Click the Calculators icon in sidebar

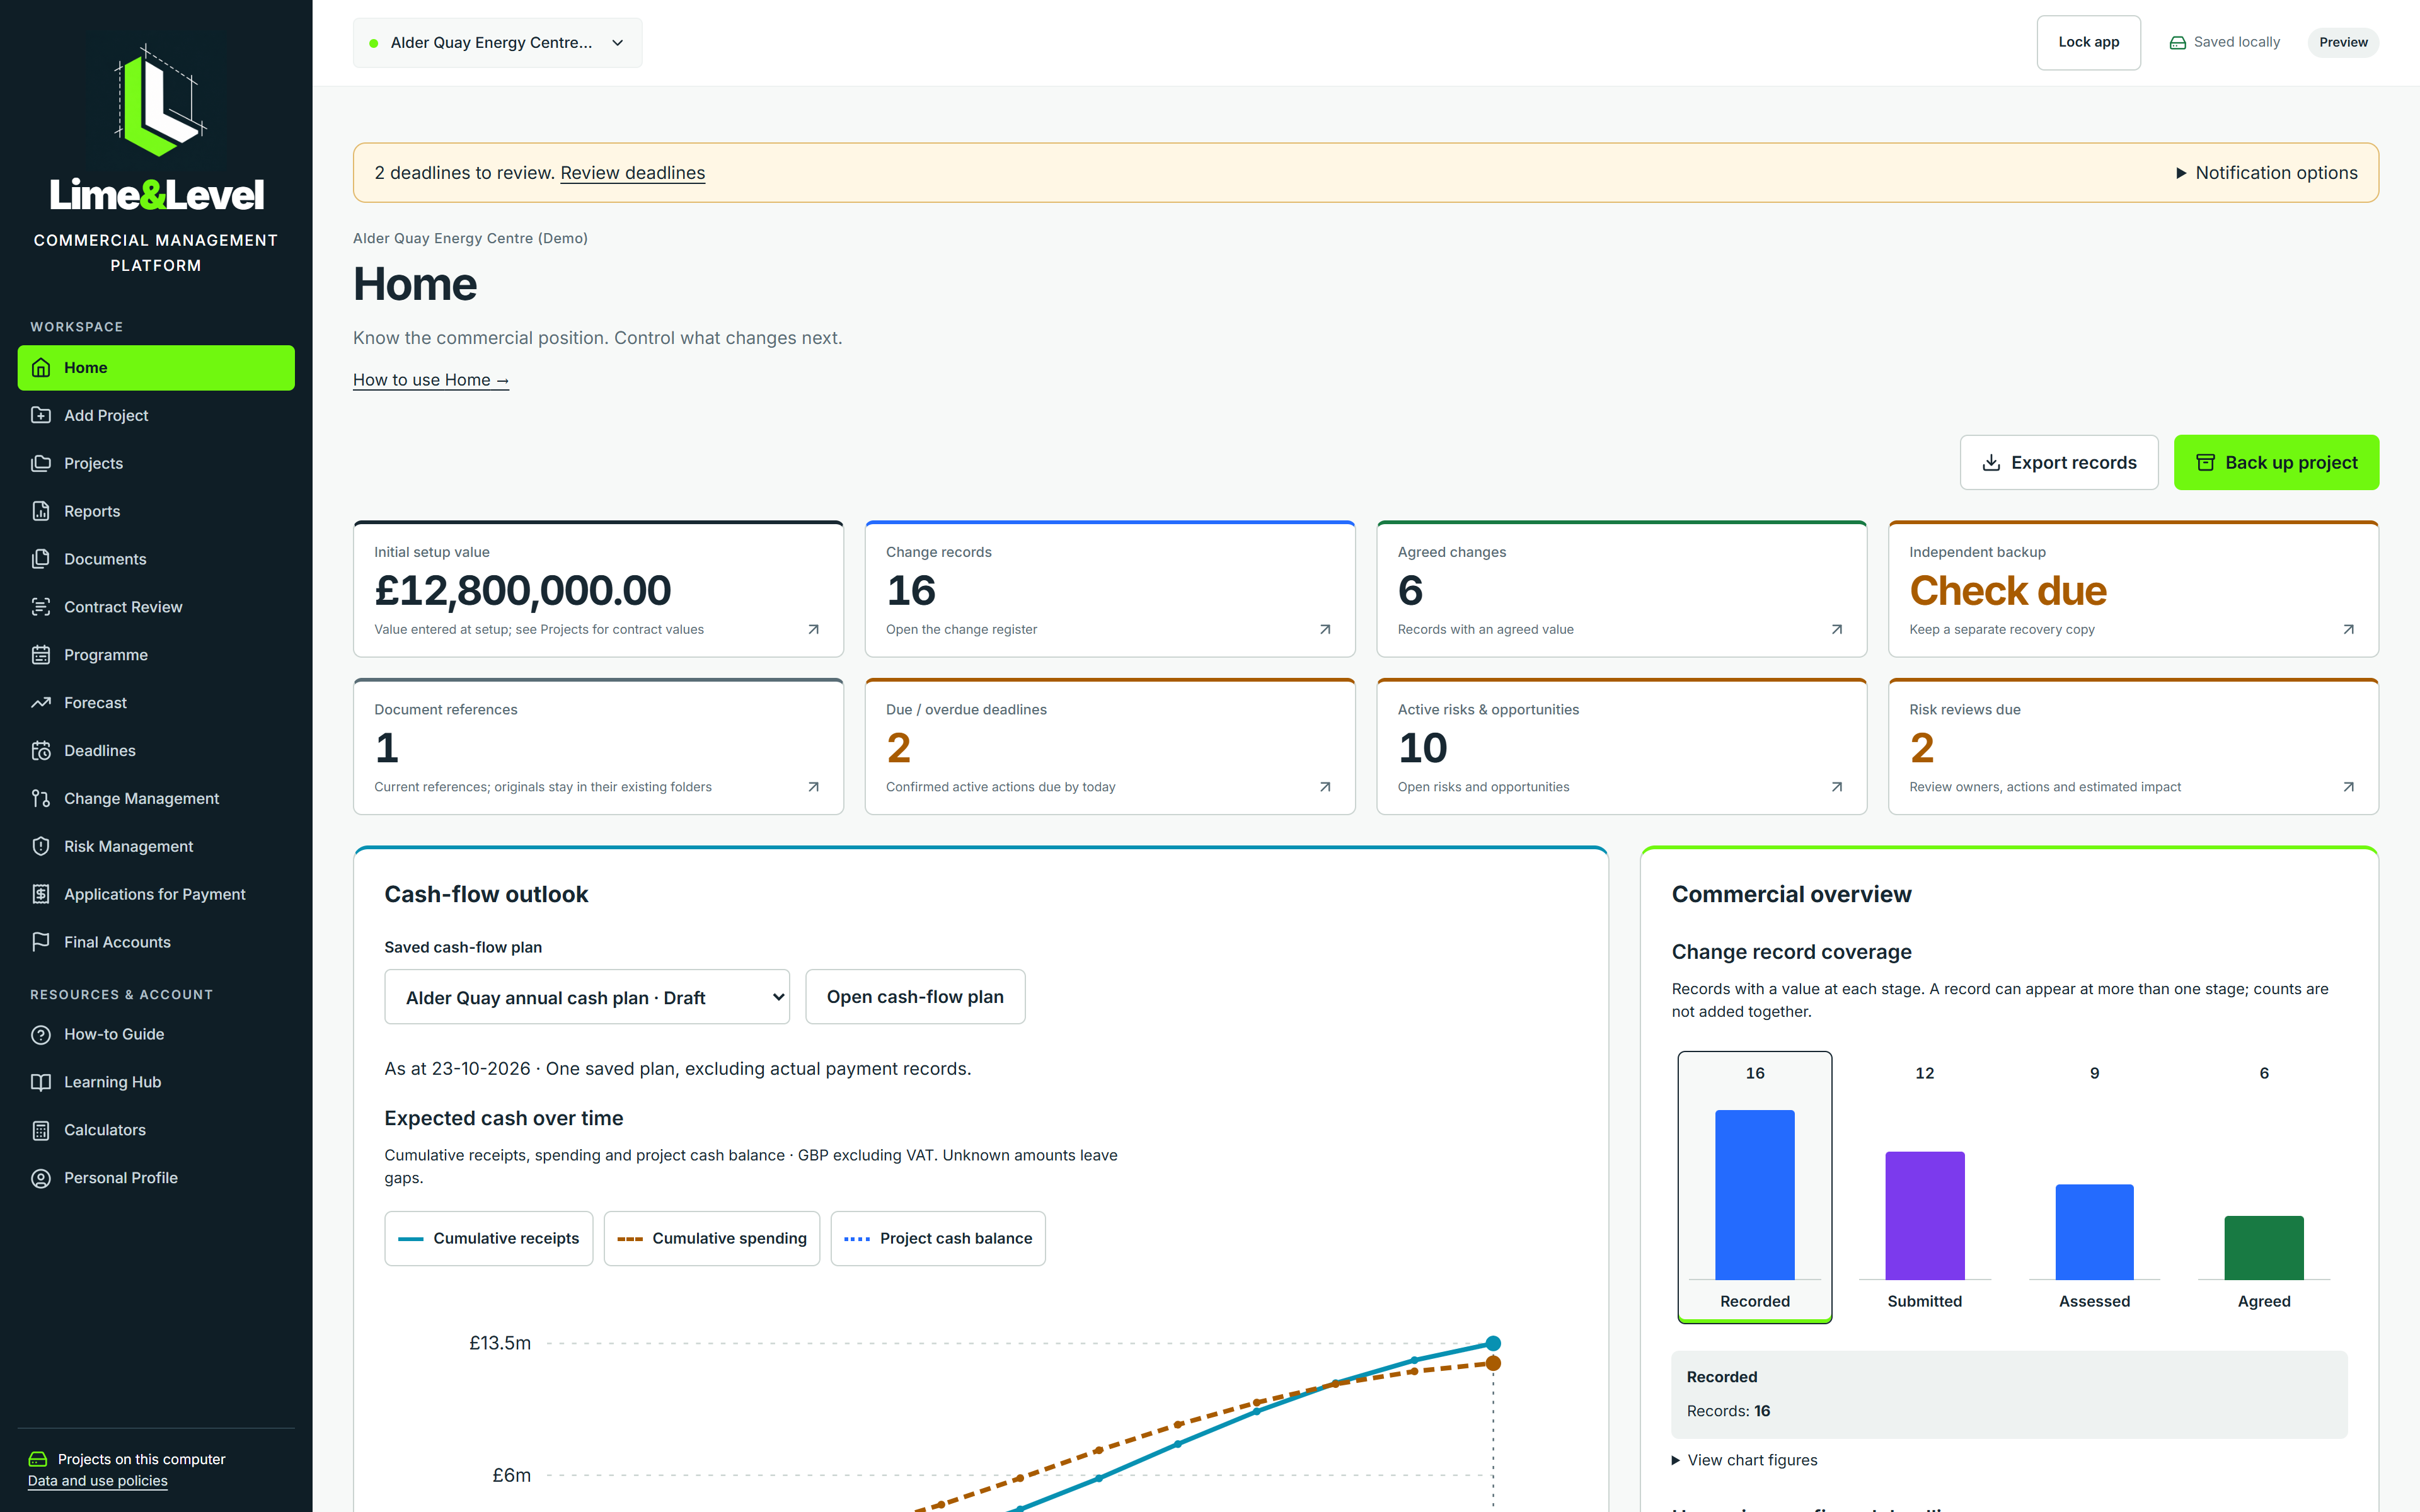[x=41, y=1131]
